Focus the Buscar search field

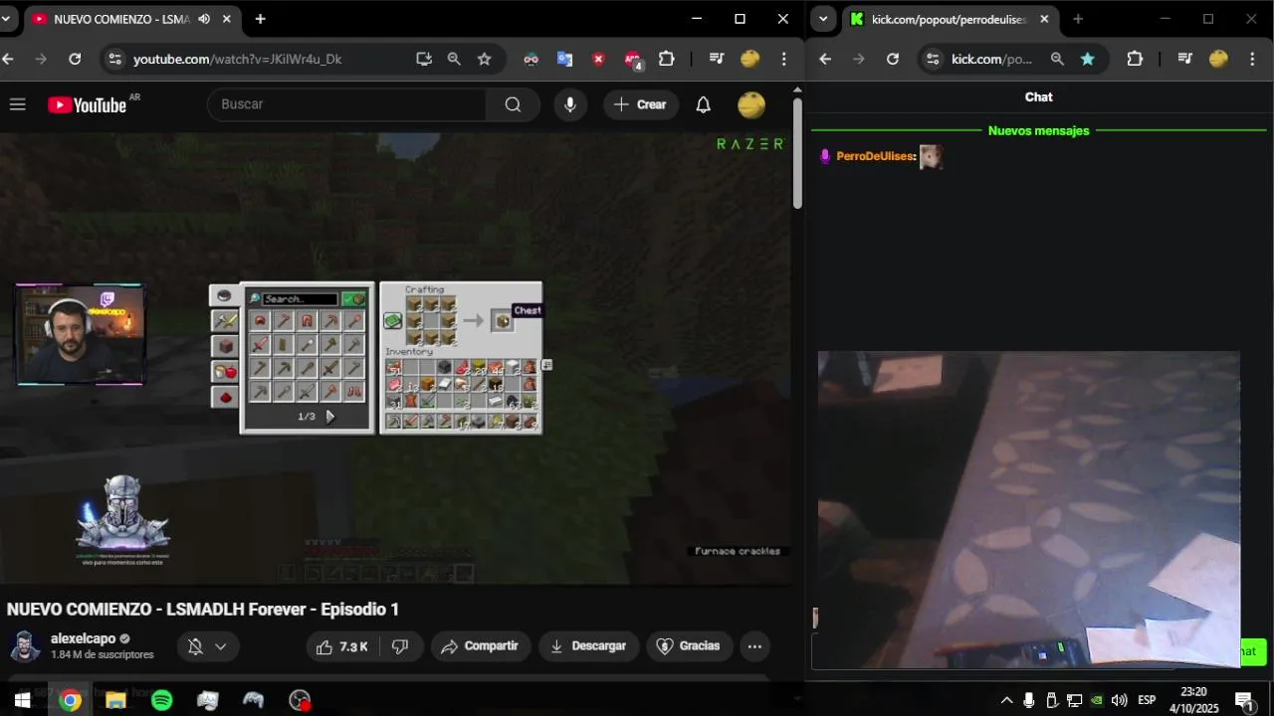click(x=346, y=104)
